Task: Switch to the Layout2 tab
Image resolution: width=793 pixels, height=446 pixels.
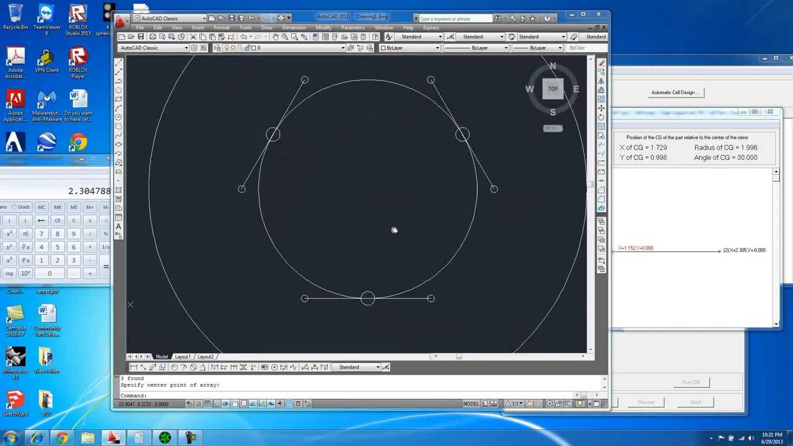Action: [x=205, y=357]
